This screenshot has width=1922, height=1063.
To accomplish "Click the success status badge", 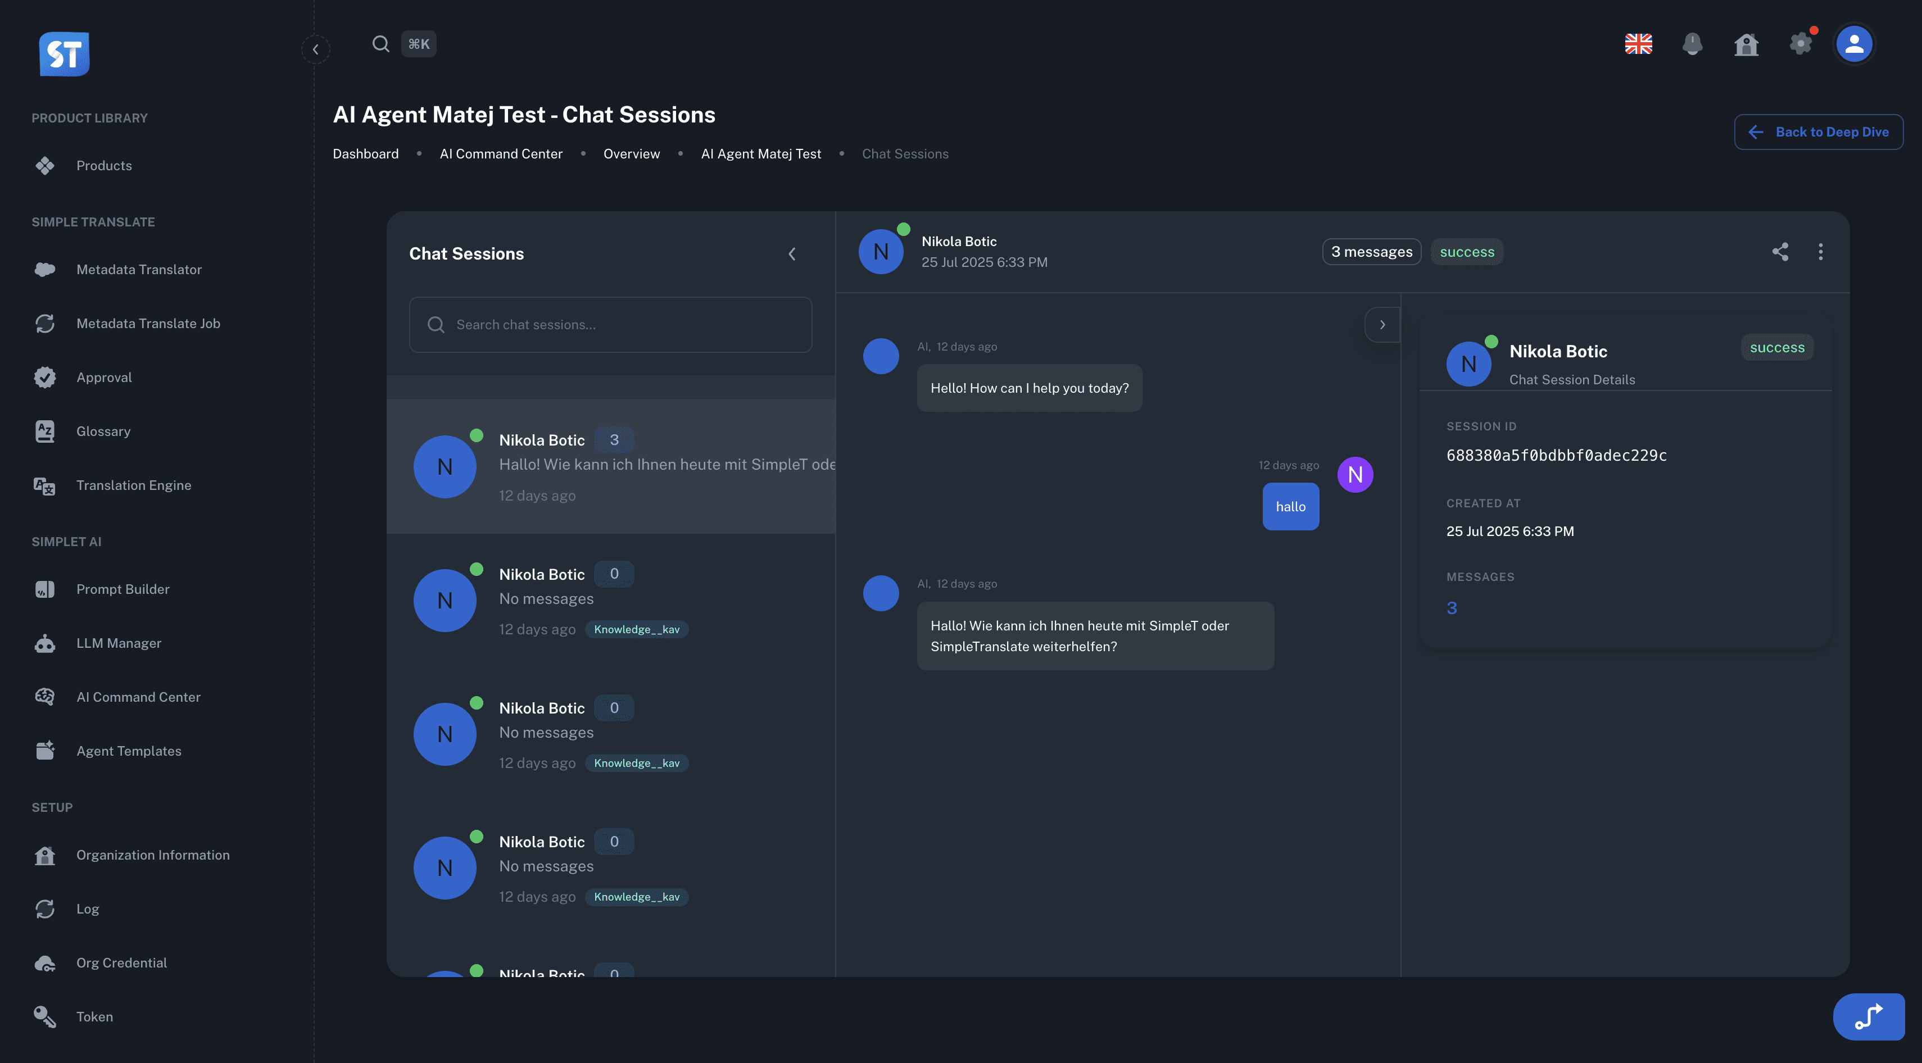I will click(1467, 251).
